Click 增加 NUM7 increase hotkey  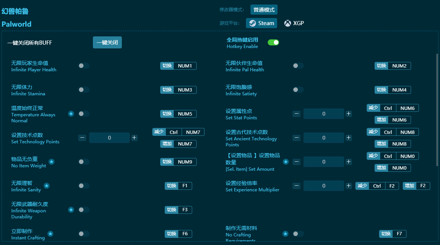click(x=178, y=144)
